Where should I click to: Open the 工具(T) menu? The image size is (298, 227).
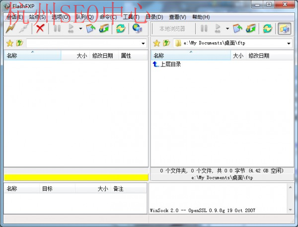[131, 17]
